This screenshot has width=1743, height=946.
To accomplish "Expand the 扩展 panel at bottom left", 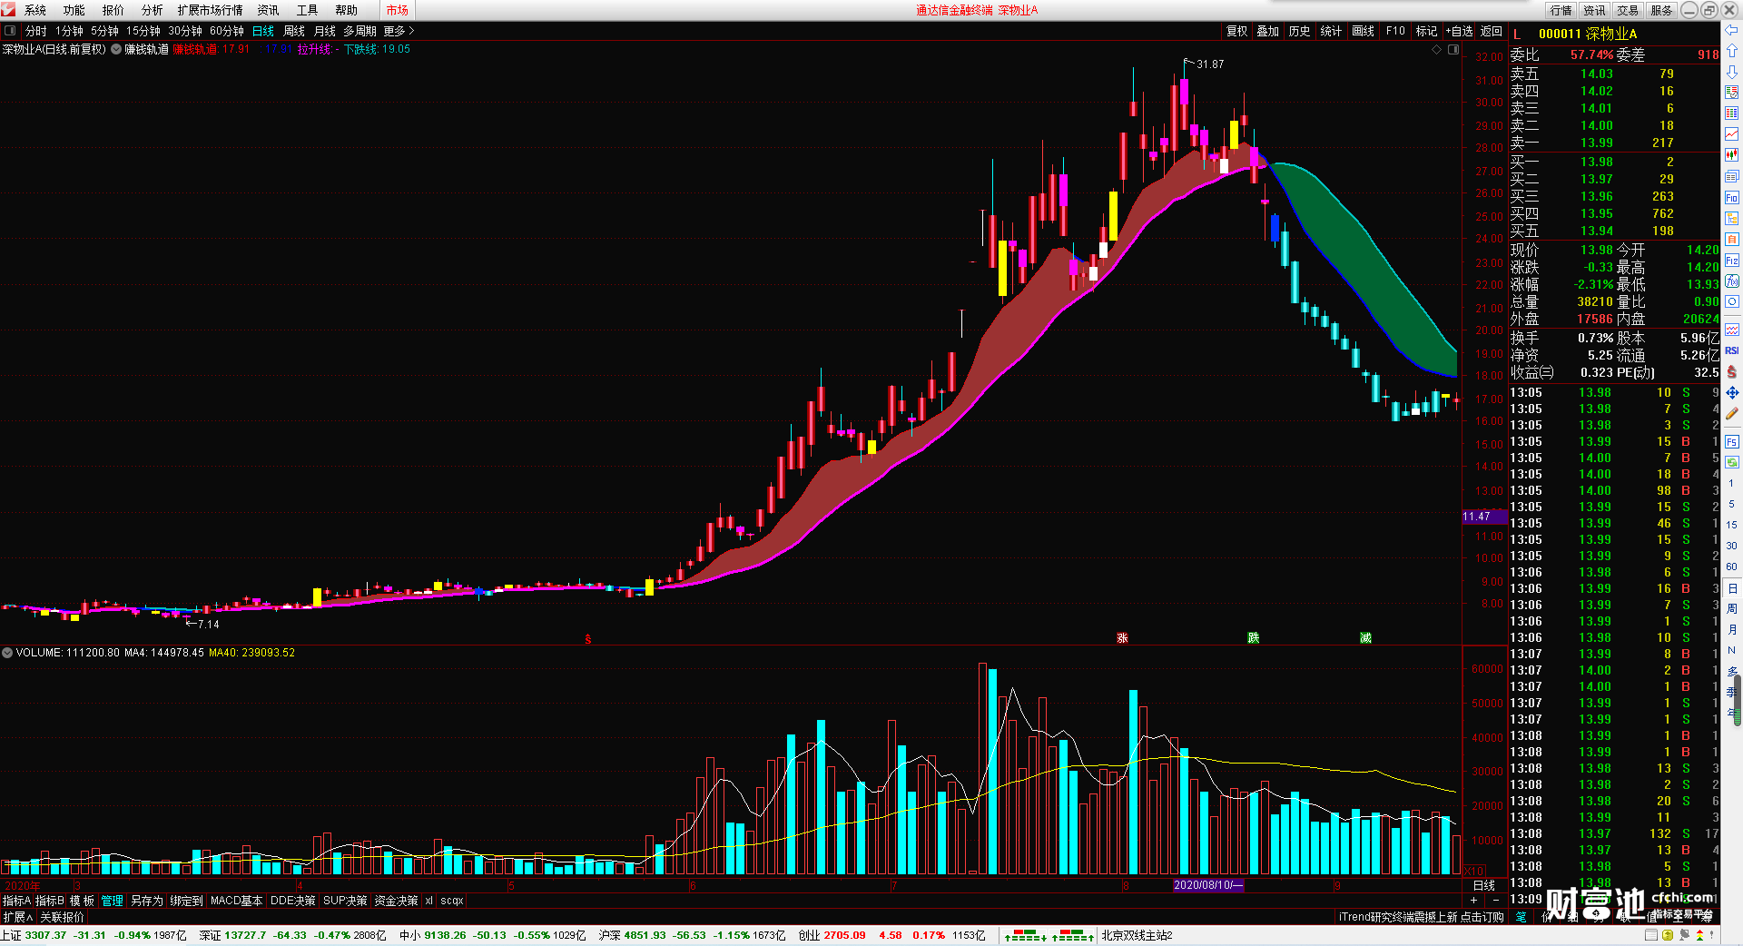I will coord(18,917).
